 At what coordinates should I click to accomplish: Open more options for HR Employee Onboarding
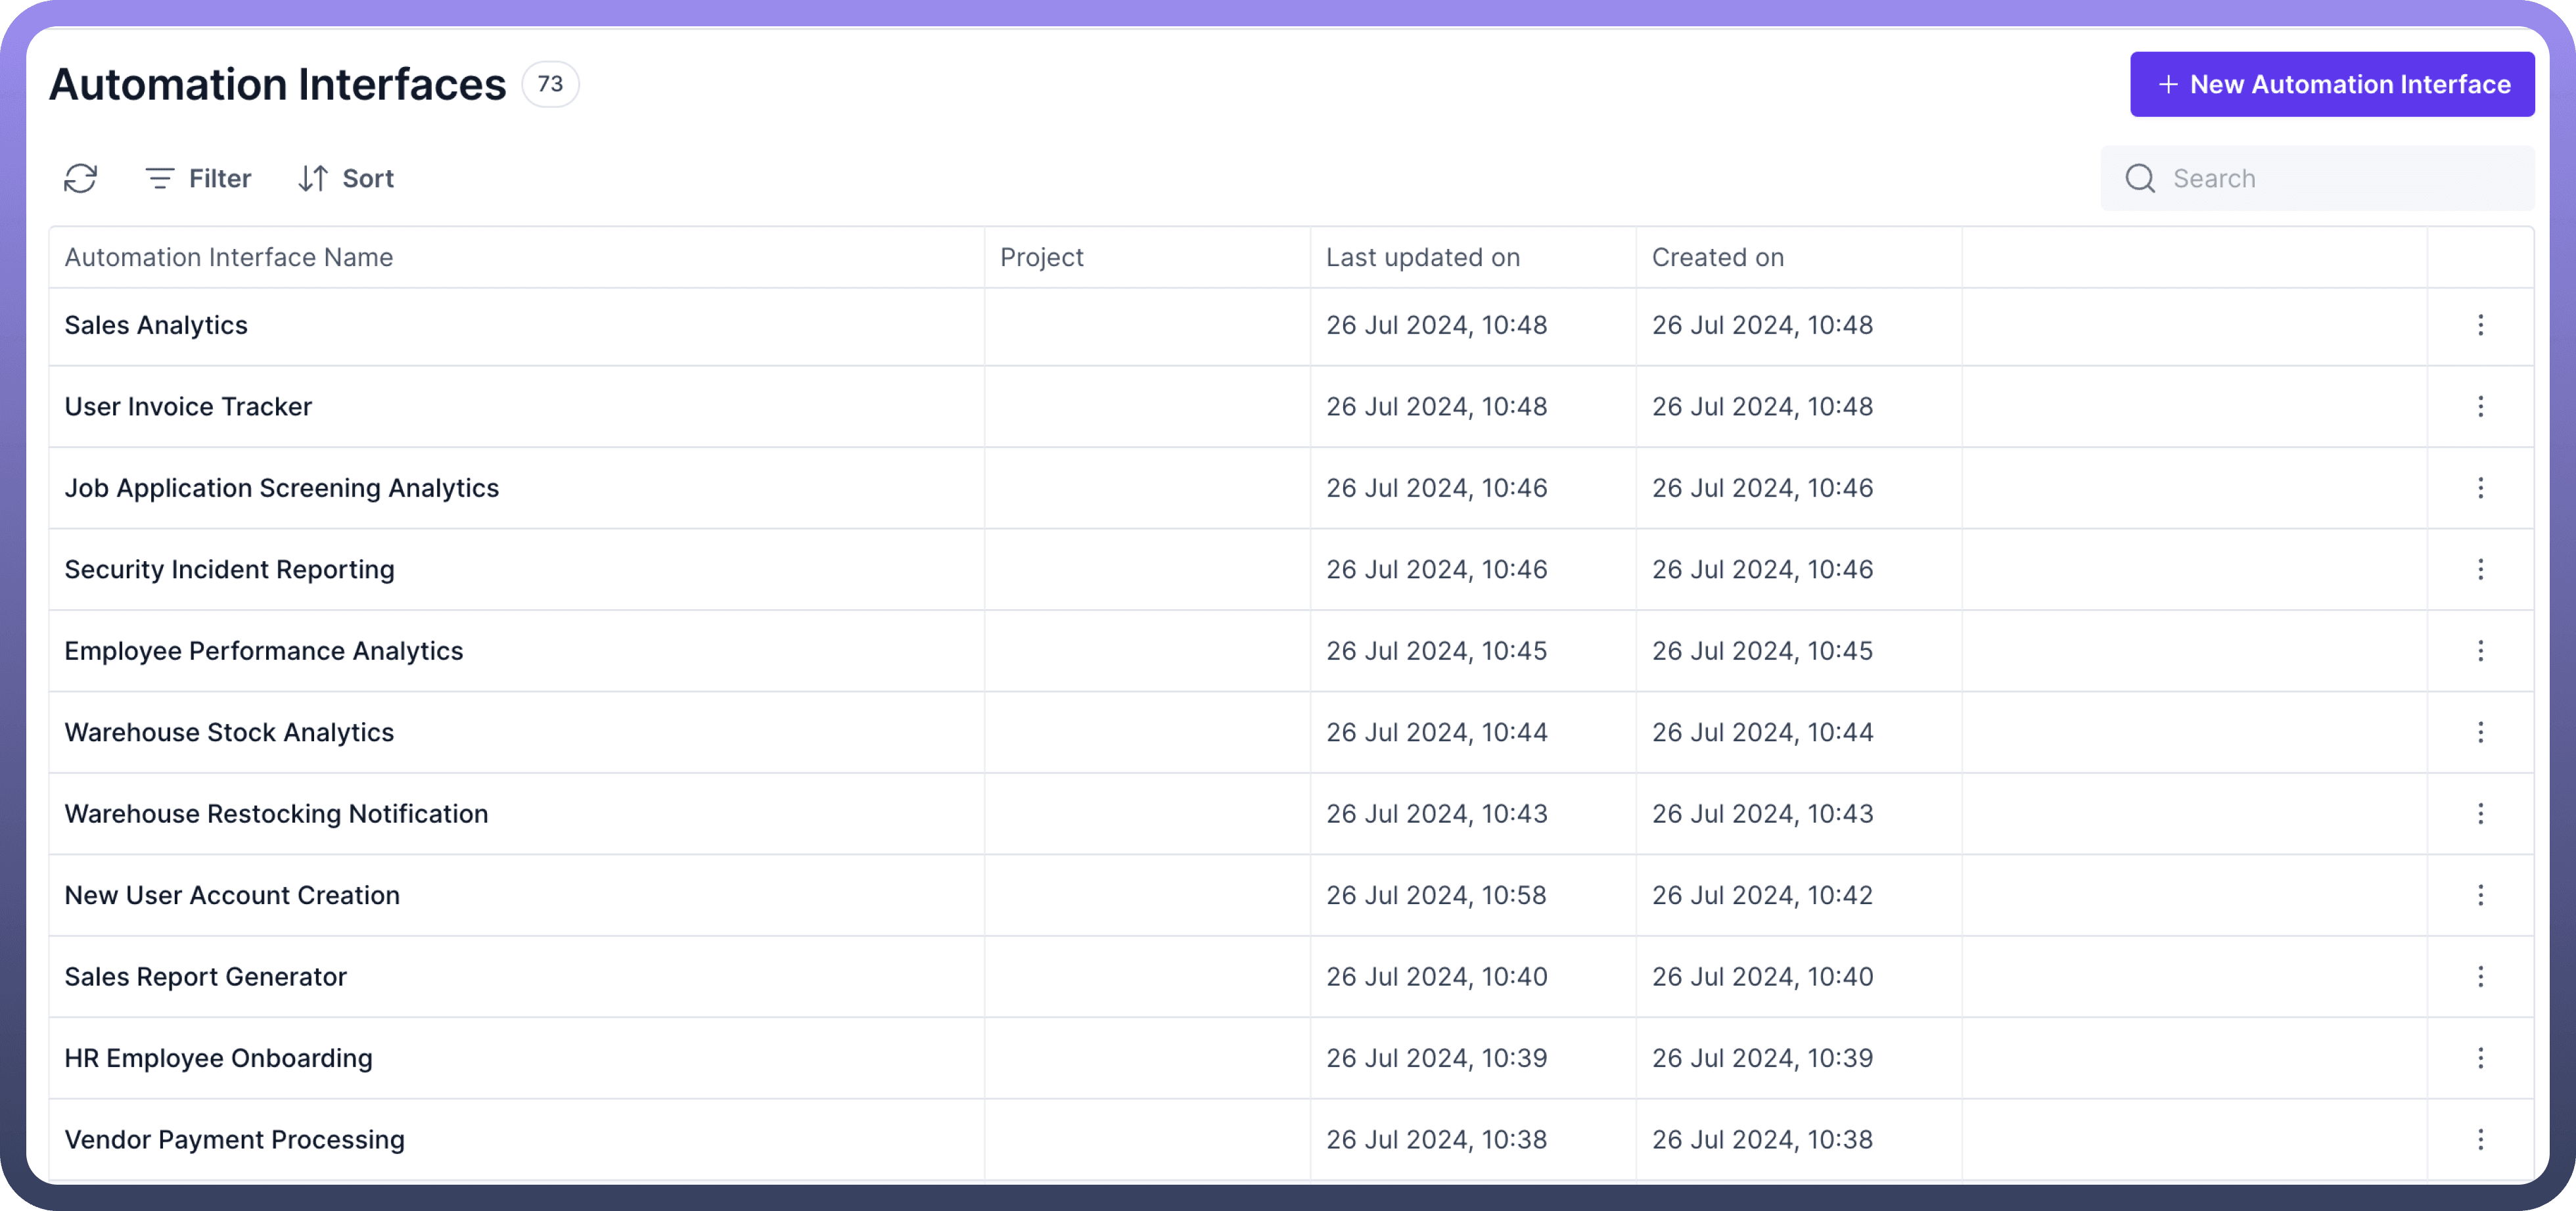(2480, 1058)
